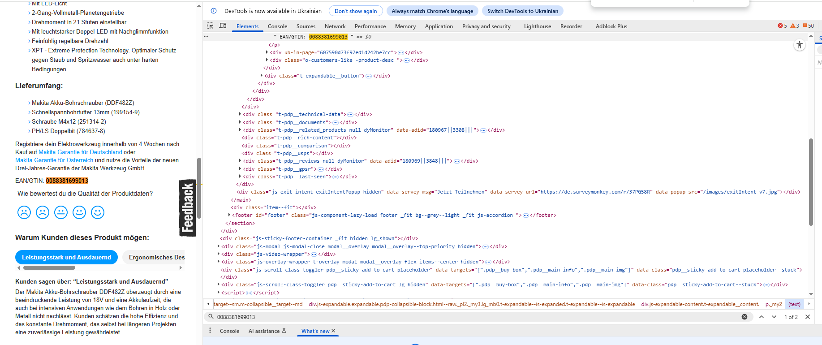Select the unhappy face rating

coord(43,212)
